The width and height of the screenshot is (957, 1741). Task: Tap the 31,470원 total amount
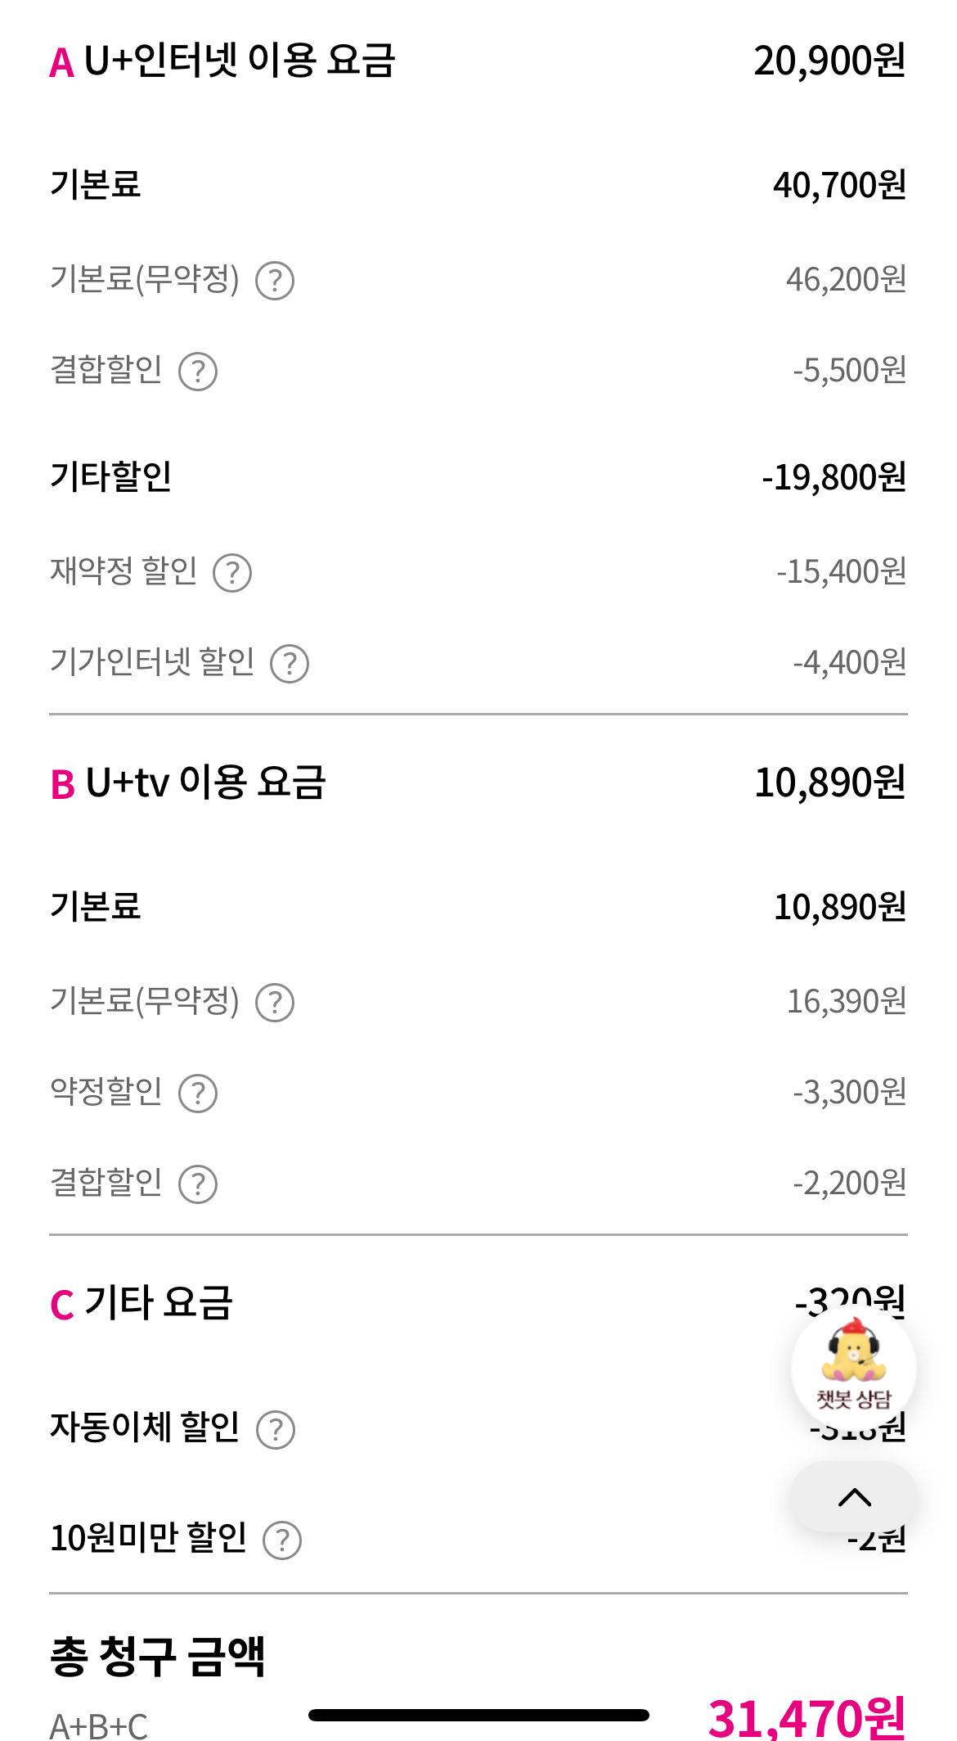pos(806,1717)
